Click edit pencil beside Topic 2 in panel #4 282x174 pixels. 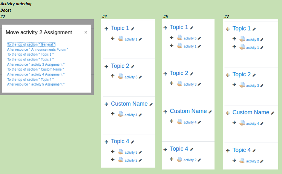(133, 67)
